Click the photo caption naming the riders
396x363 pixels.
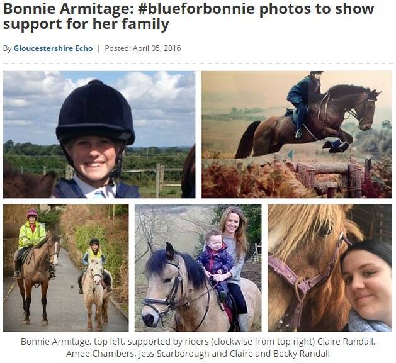click(198, 347)
